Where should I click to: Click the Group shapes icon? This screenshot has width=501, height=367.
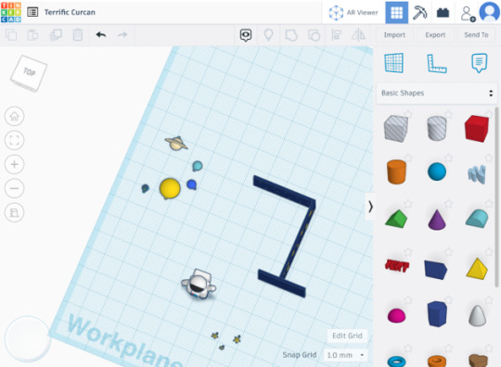tap(291, 35)
